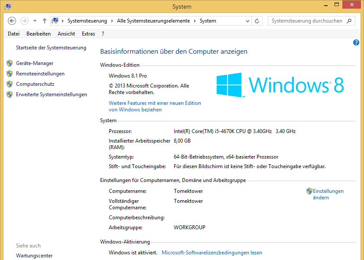Open Startseite der Systemsteuerung link
The height and width of the screenshot is (260, 364).
pyautogui.click(x=51, y=48)
